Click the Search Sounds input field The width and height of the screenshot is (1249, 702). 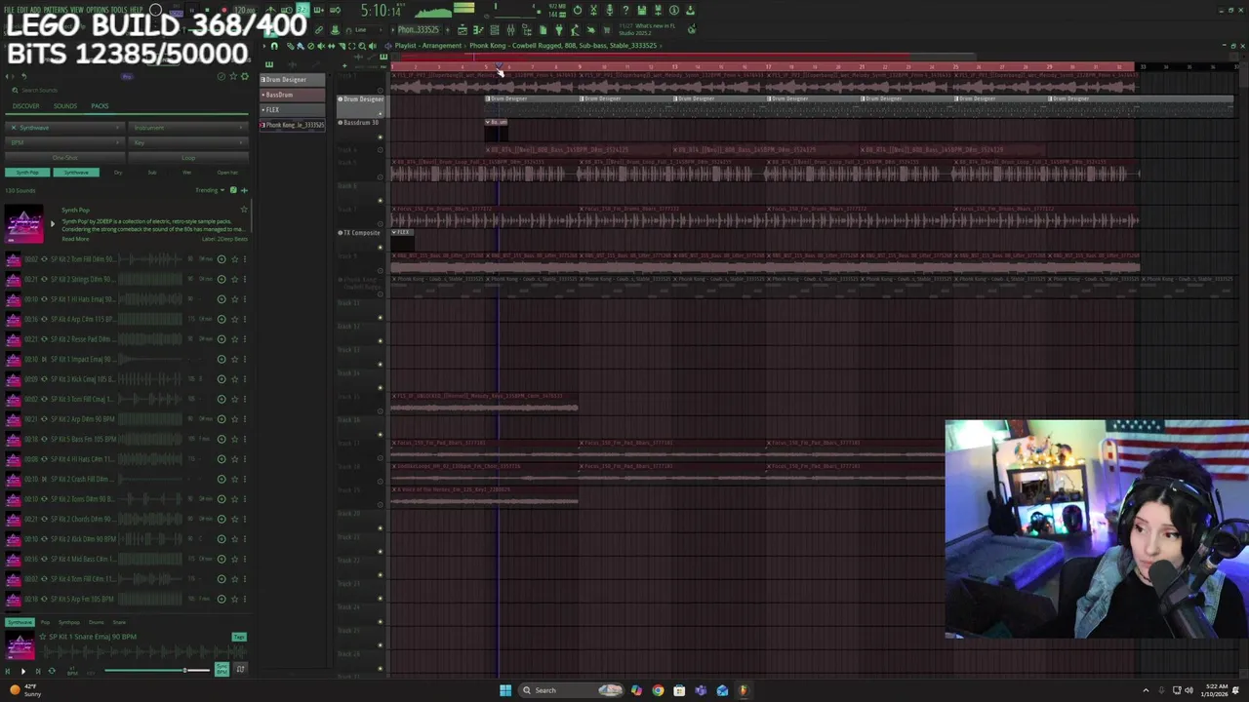click(x=127, y=90)
